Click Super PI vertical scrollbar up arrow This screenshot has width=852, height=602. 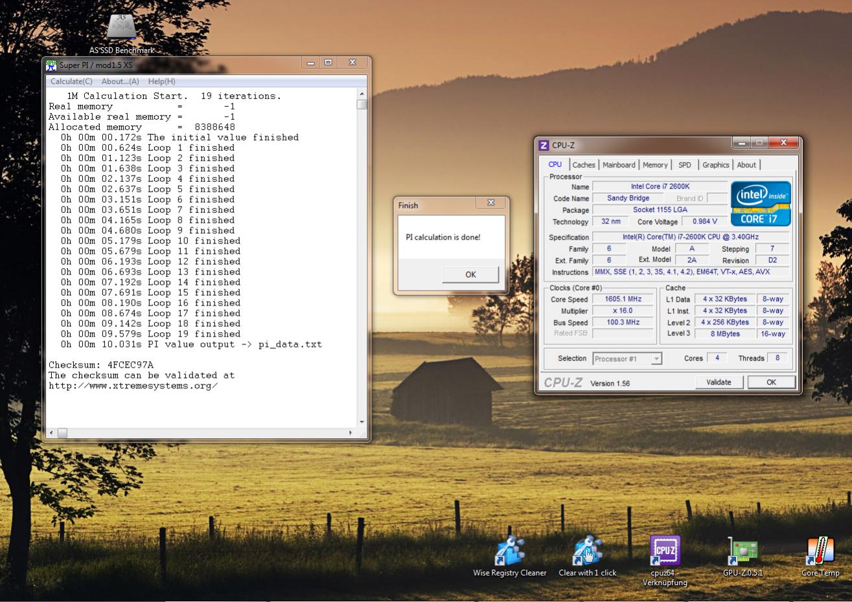coord(362,95)
